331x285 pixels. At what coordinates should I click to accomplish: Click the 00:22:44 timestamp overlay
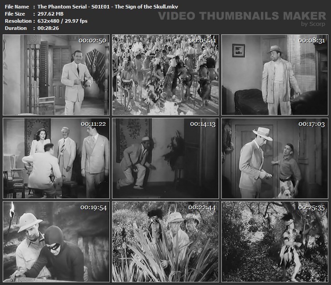click(202, 207)
